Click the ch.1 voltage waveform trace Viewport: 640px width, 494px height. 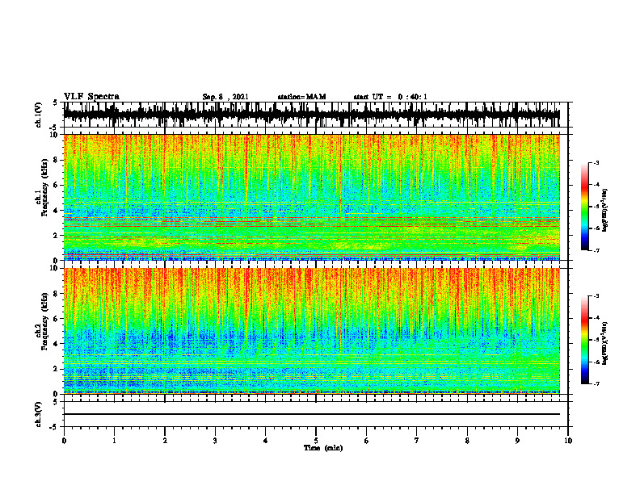click(x=312, y=115)
